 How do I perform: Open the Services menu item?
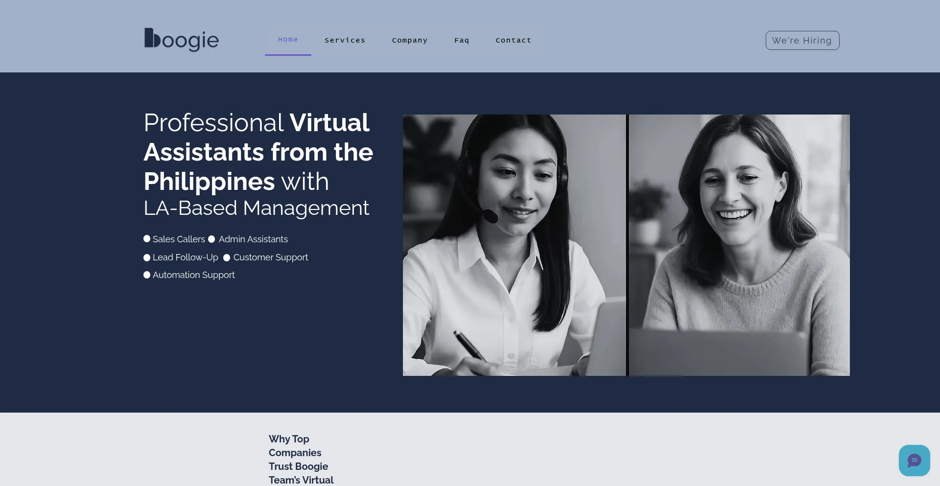[x=345, y=40]
